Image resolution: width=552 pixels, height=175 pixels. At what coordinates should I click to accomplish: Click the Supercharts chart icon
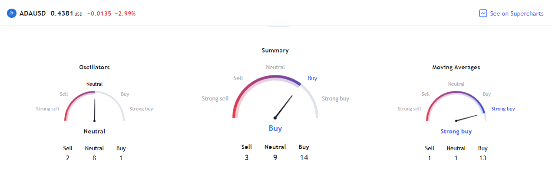pos(483,13)
